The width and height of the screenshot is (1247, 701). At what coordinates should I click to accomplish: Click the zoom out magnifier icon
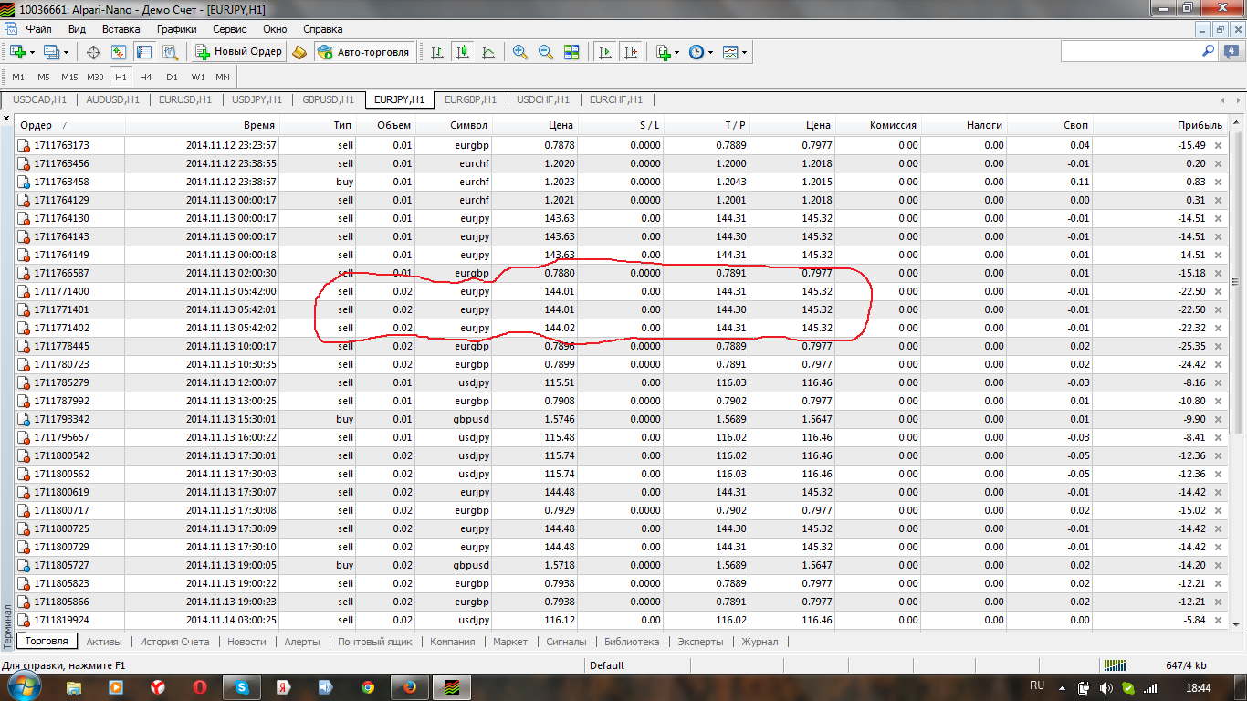tap(546, 52)
